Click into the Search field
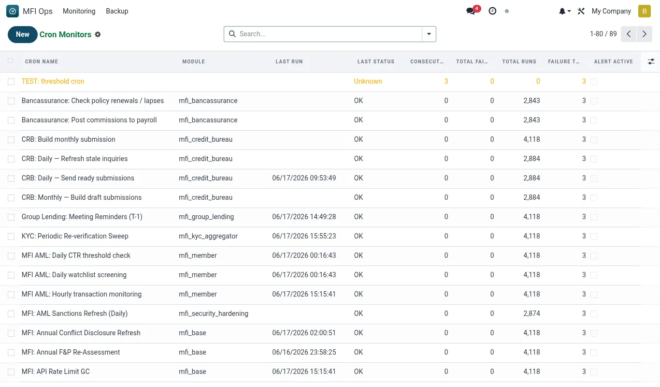 pyautogui.click(x=329, y=34)
